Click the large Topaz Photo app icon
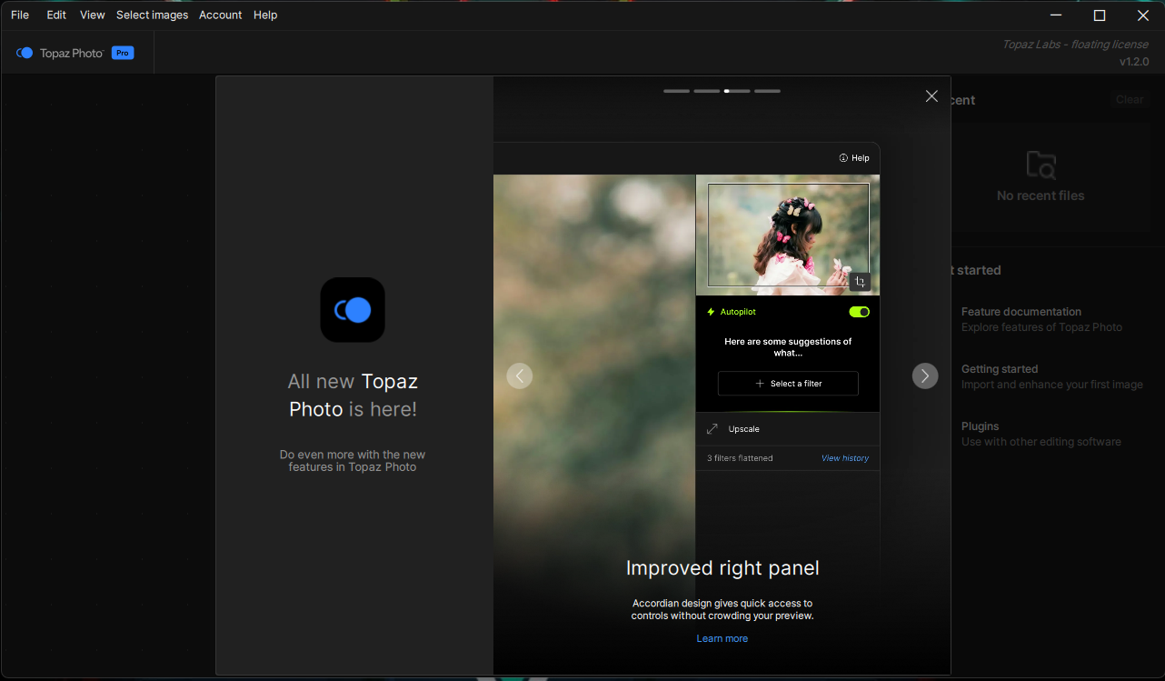Image resolution: width=1165 pixels, height=681 pixels. 353,310
